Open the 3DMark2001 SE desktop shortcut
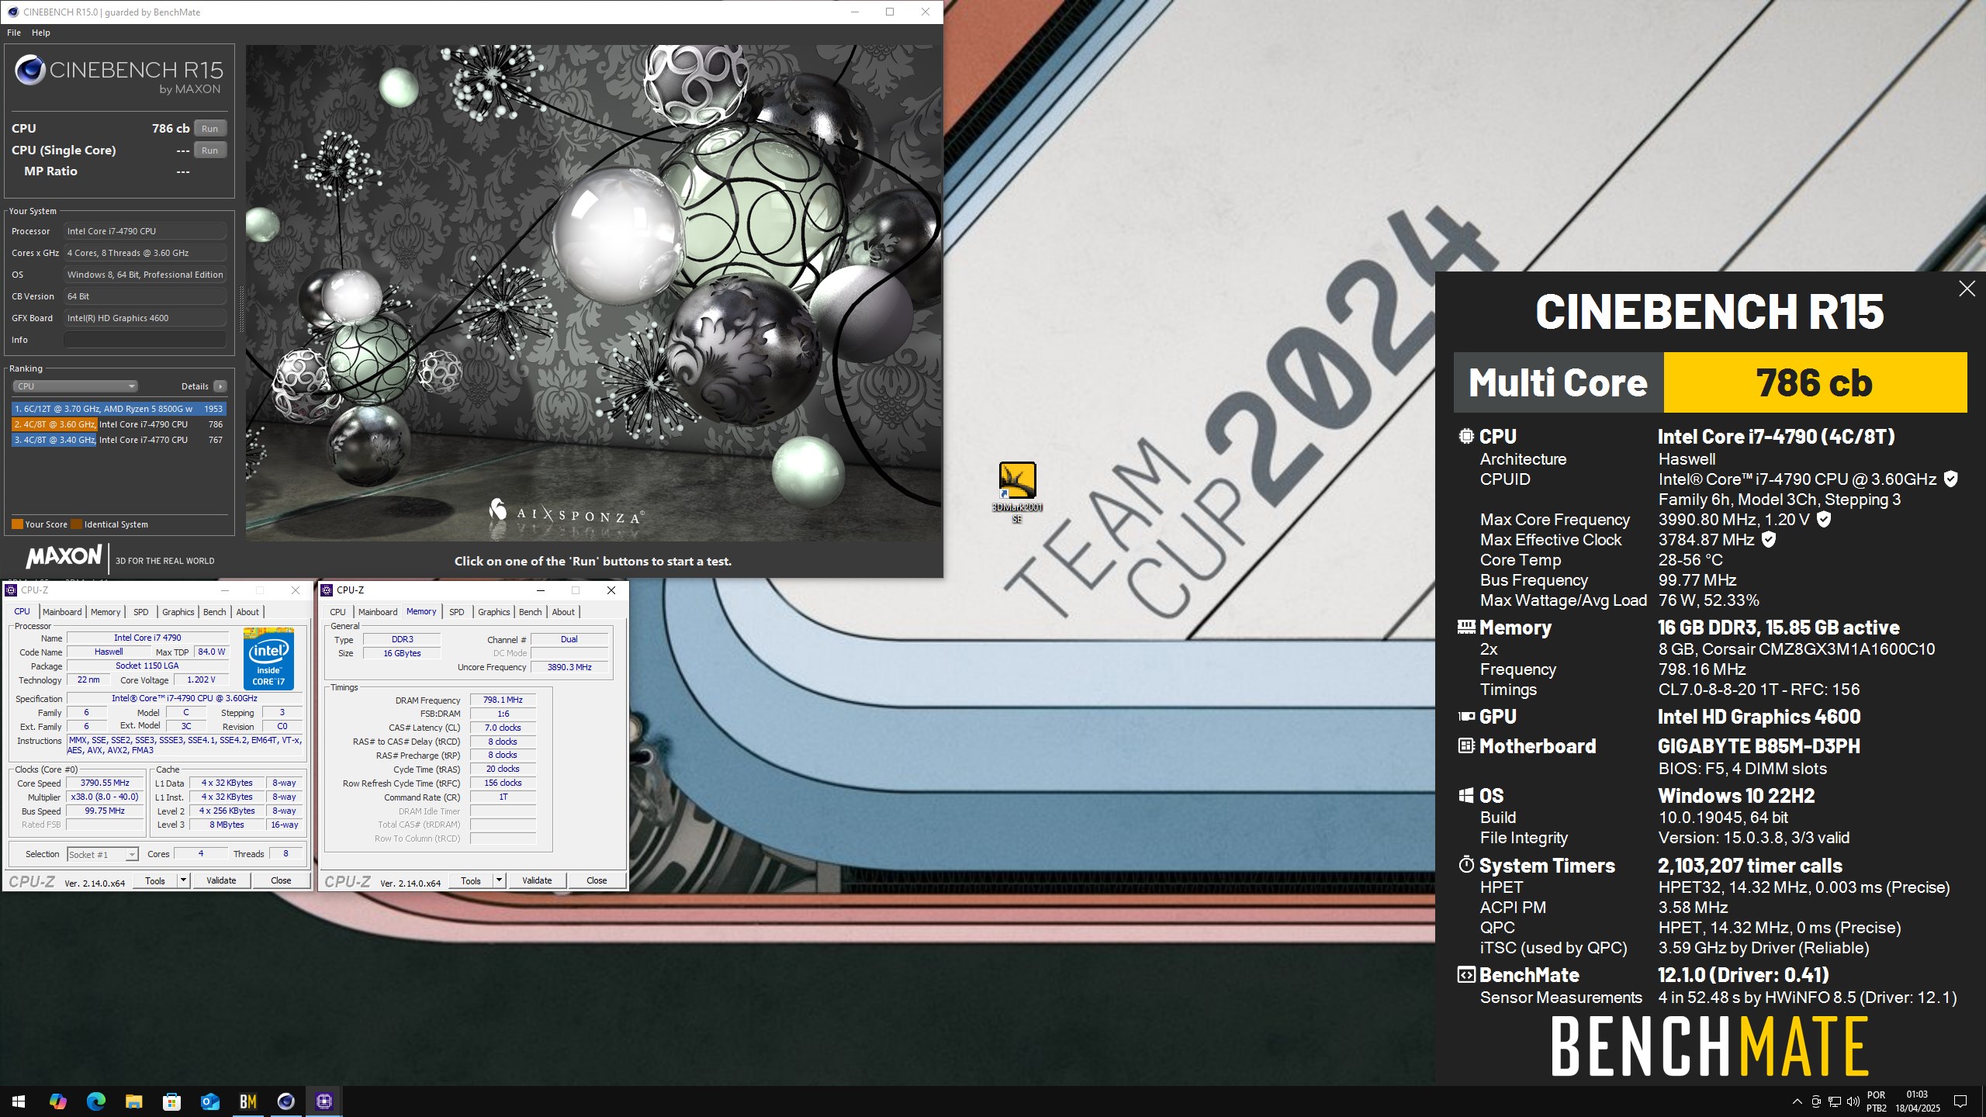 [1017, 492]
